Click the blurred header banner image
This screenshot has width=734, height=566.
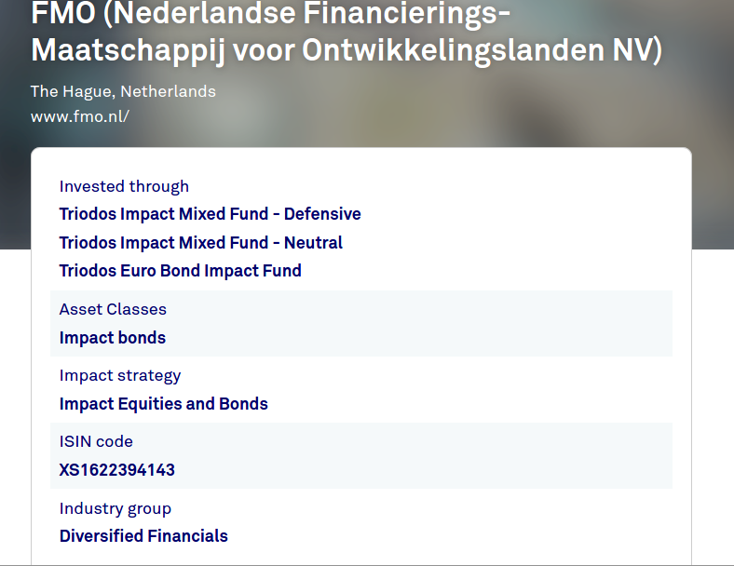[x=559, y=102]
